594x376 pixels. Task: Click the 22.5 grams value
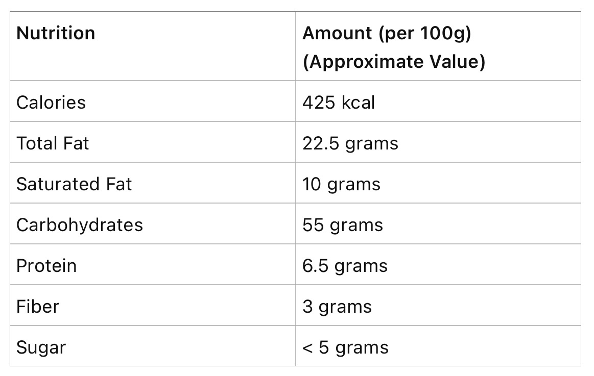point(350,143)
